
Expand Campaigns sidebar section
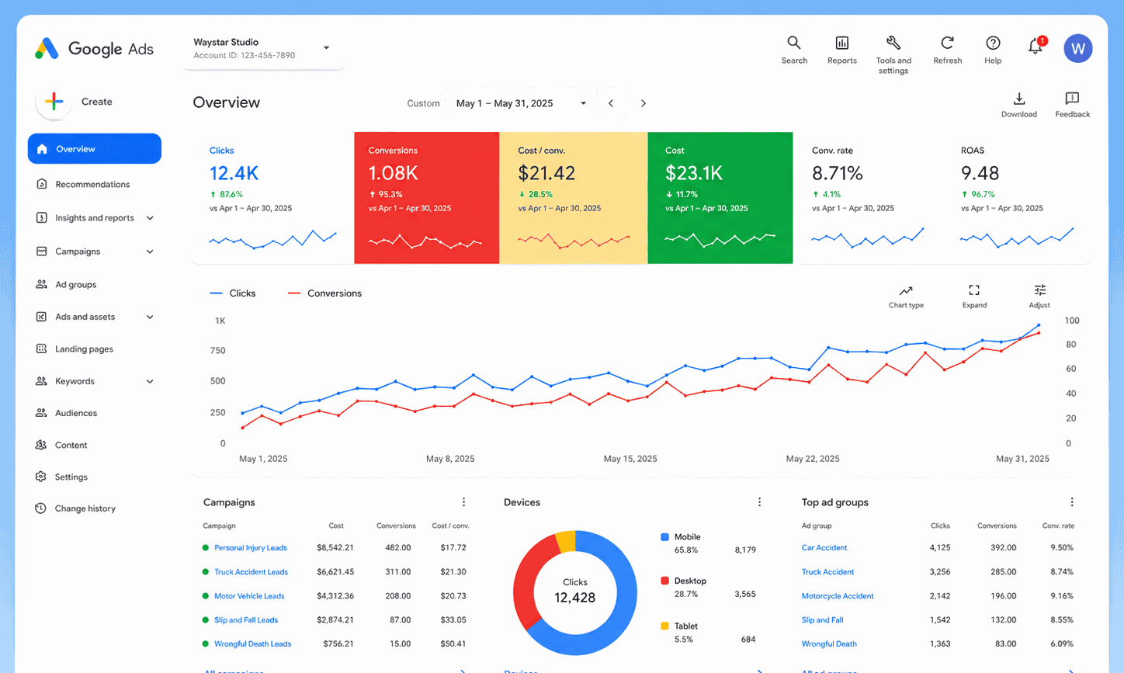[x=150, y=252]
